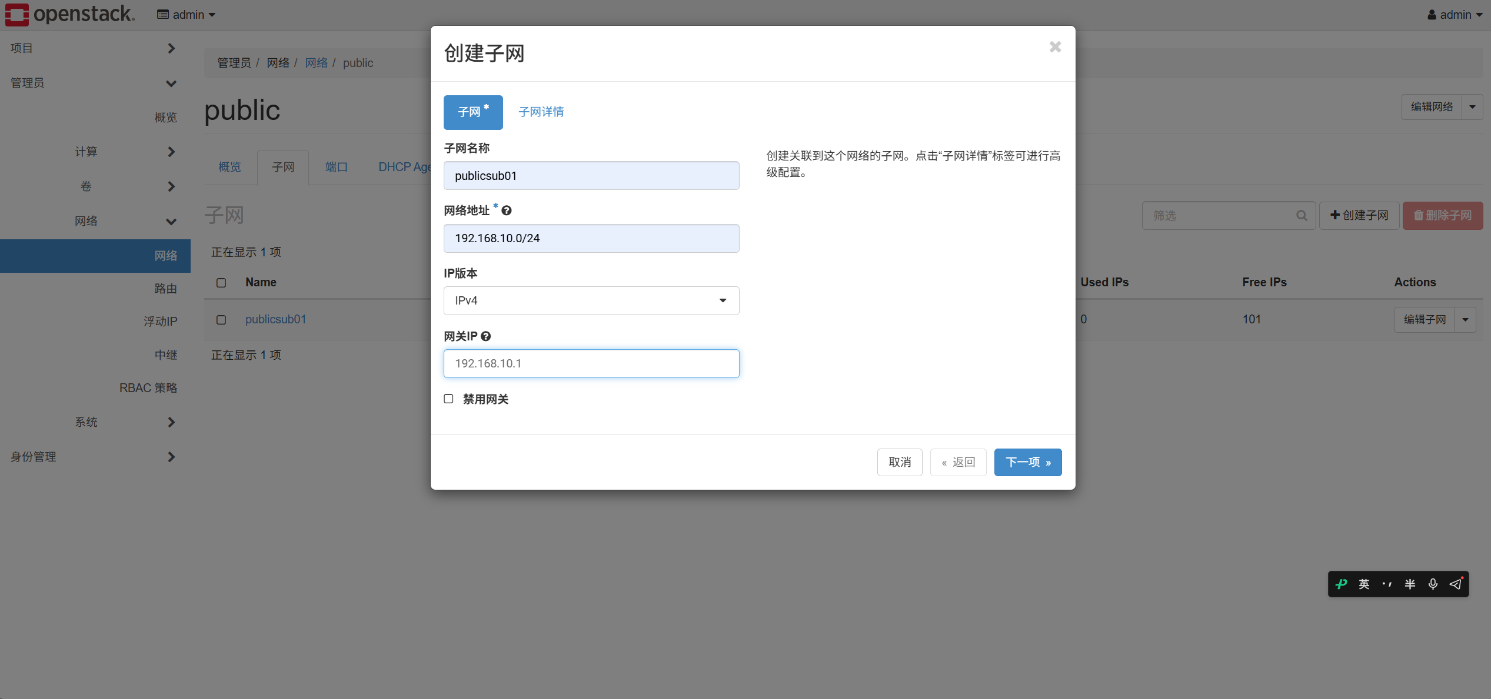Viewport: 1491px width, 699px height.
Task: Expand 编辑网络 dropdown arrow
Action: (x=1472, y=107)
